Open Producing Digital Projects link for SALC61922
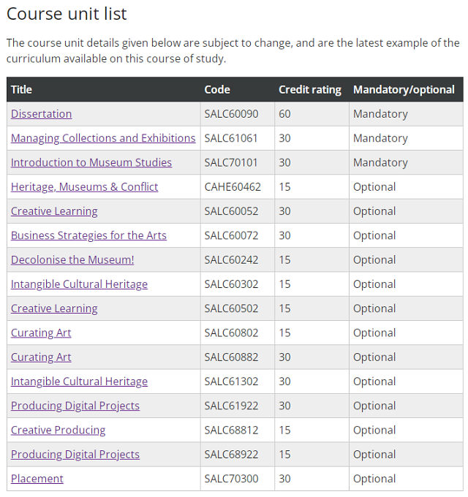 (x=75, y=406)
